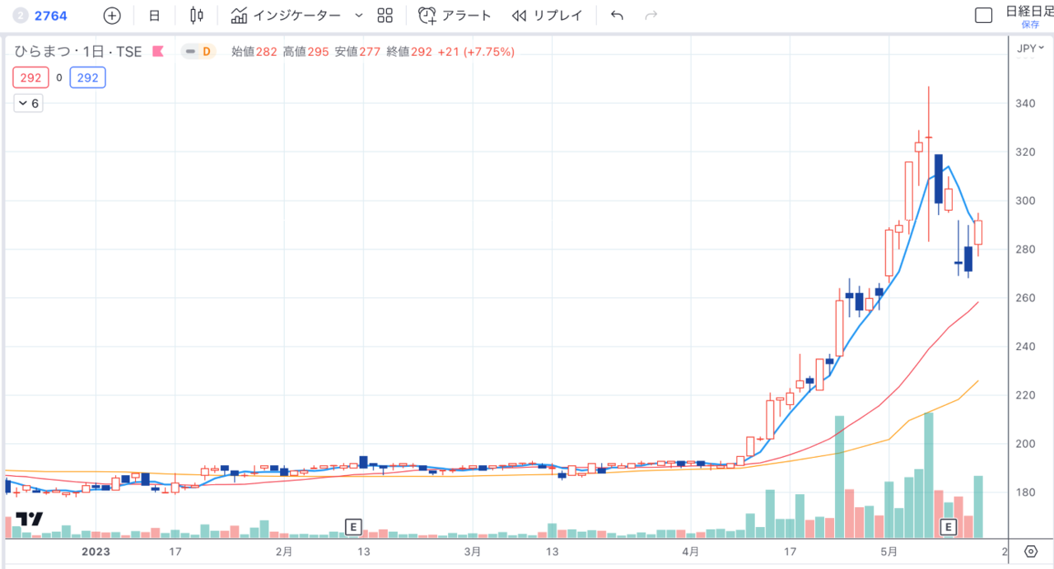Open the インジケーター indicators menu
This screenshot has width=1054, height=569.
click(x=287, y=16)
